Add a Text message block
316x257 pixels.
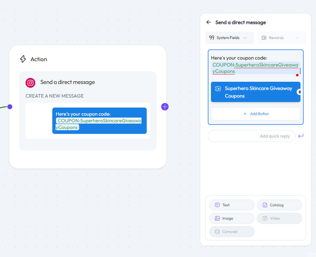tap(232, 205)
